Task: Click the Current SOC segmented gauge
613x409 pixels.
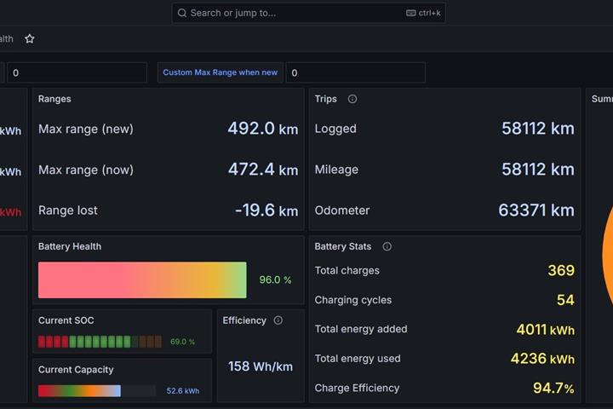Action: pyautogui.click(x=100, y=342)
